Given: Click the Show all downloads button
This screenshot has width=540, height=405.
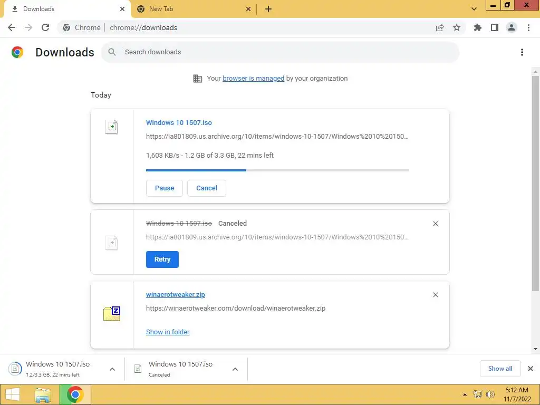Looking at the screenshot, I should point(500,369).
